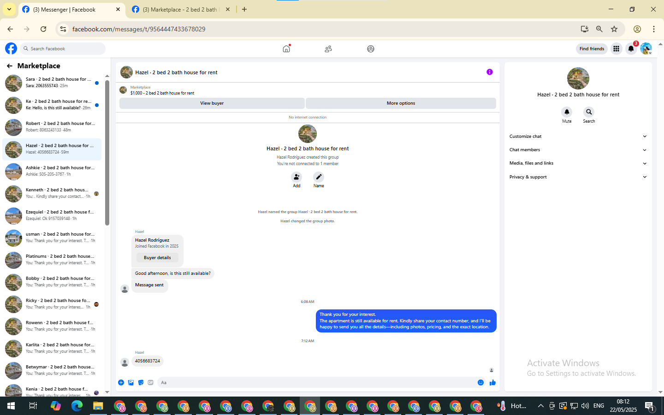Screen dimensions: 664x415
Task: Open the notifications bell
Action: click(631, 48)
